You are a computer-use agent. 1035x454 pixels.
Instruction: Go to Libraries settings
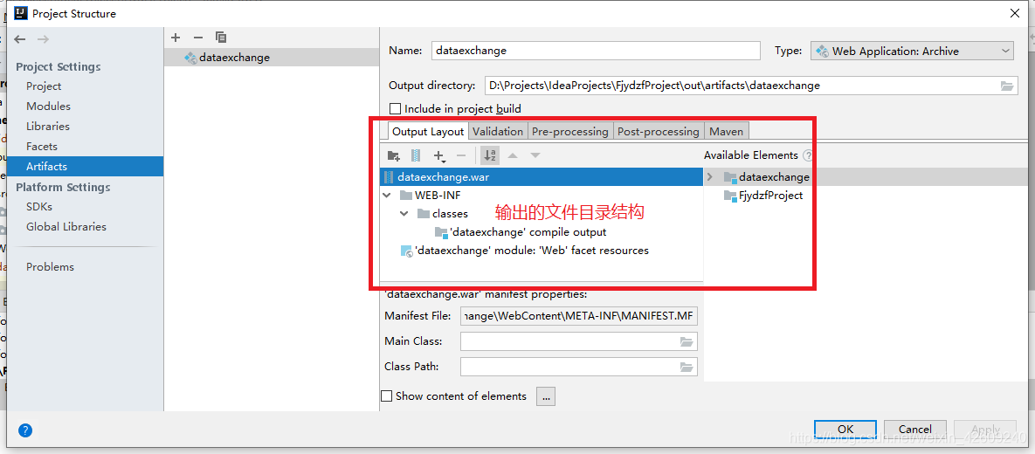47,126
